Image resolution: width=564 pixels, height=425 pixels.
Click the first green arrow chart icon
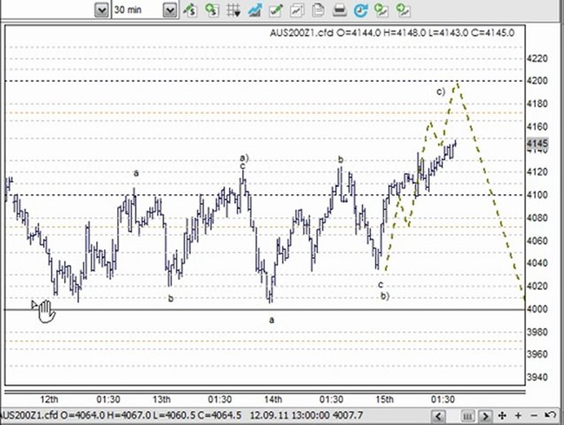tap(381, 10)
